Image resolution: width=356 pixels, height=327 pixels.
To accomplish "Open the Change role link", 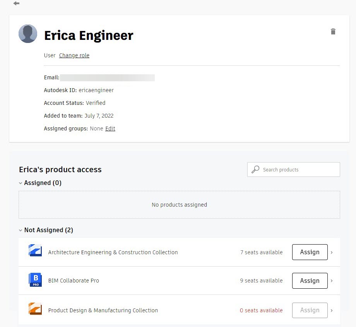I will (74, 55).
